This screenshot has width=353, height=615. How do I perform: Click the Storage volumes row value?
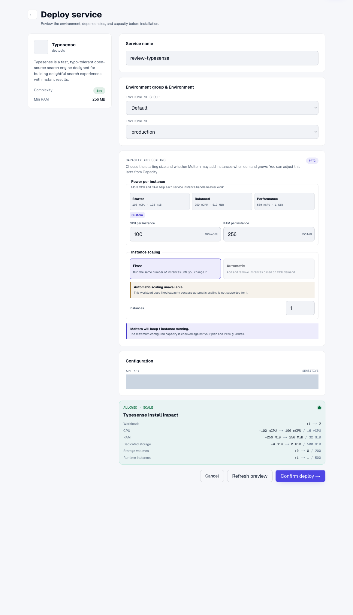click(308, 451)
